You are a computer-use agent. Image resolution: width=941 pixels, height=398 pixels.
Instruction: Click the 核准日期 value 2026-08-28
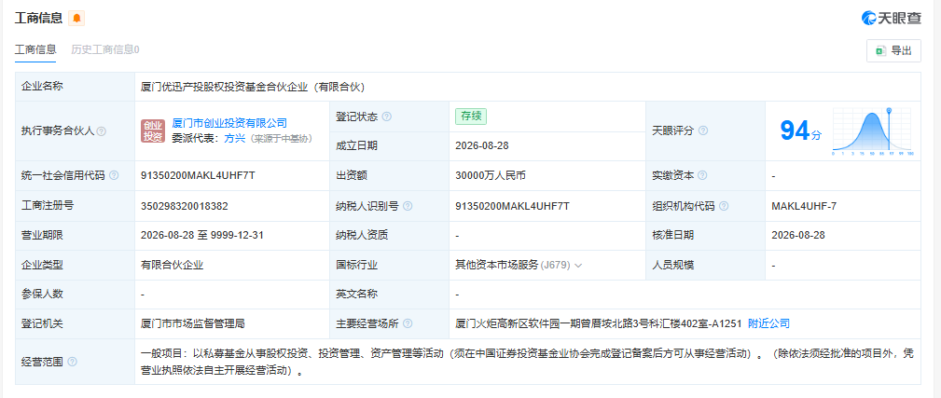coord(798,235)
